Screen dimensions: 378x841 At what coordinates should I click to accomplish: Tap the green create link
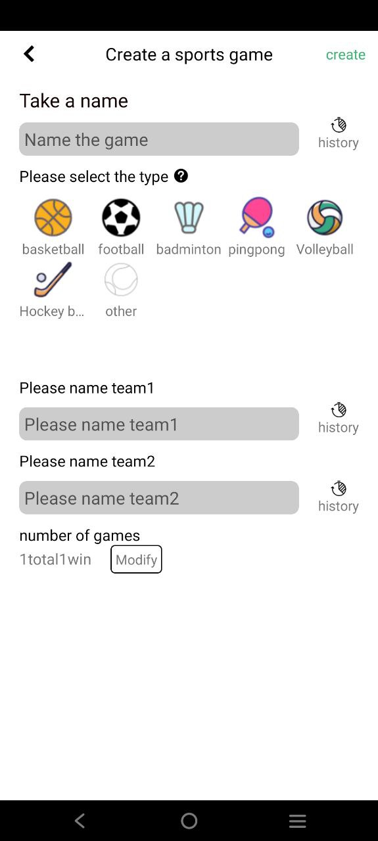pos(346,55)
